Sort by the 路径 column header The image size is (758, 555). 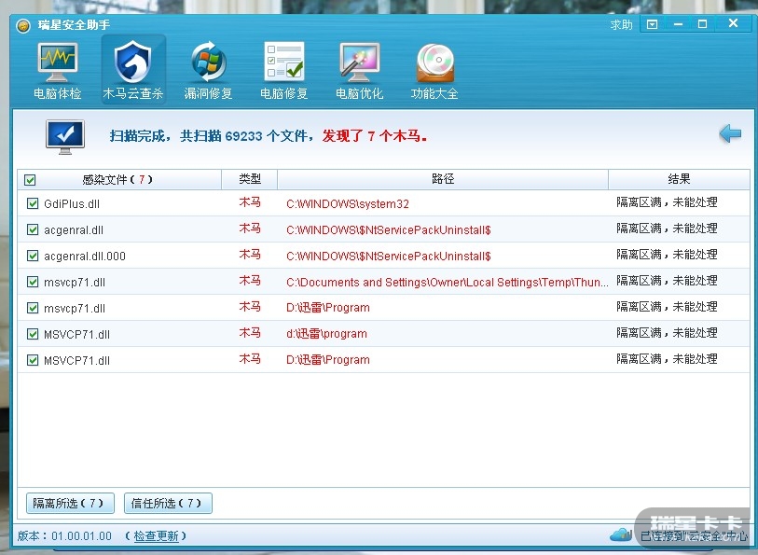click(x=443, y=179)
